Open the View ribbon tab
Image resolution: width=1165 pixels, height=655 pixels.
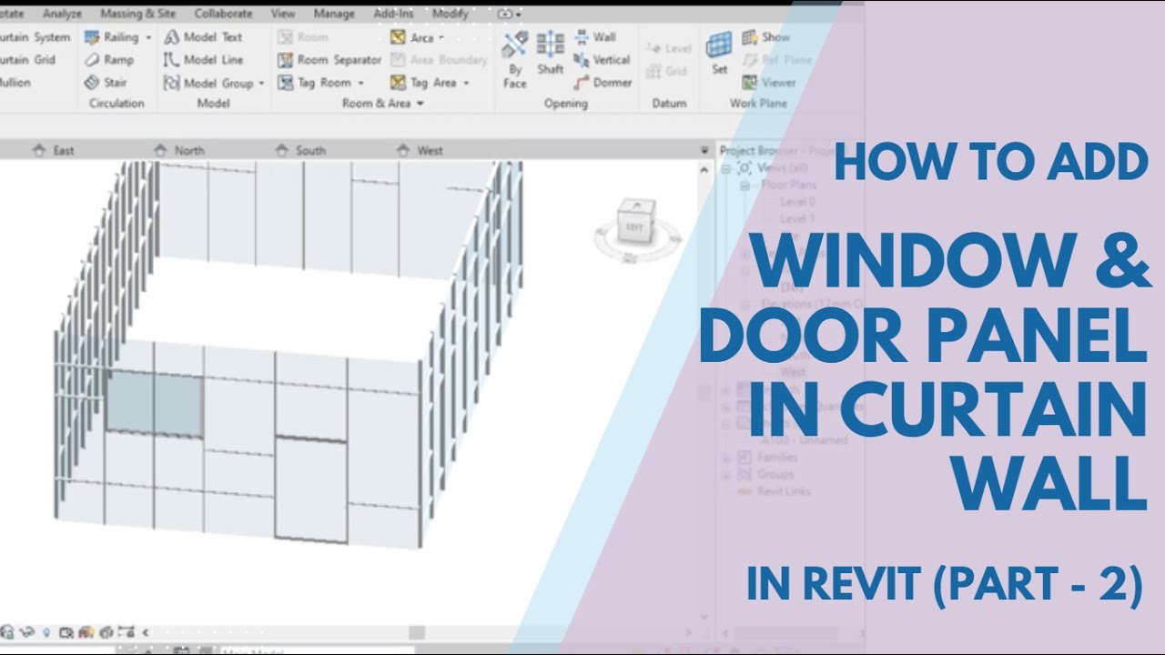(283, 14)
